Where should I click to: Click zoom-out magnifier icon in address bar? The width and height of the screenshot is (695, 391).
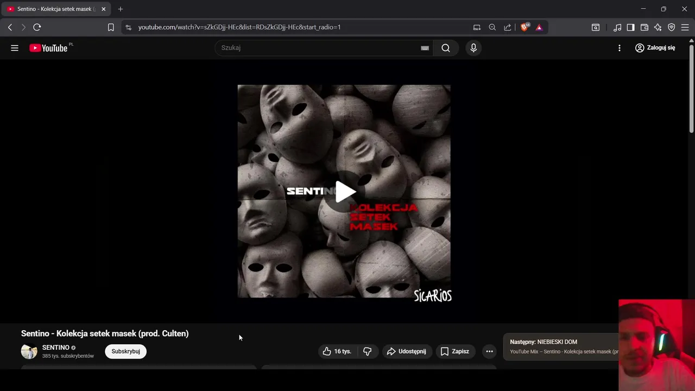492,27
